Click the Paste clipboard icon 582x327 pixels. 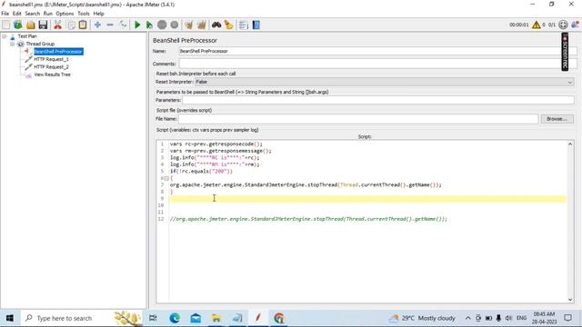click(x=83, y=25)
